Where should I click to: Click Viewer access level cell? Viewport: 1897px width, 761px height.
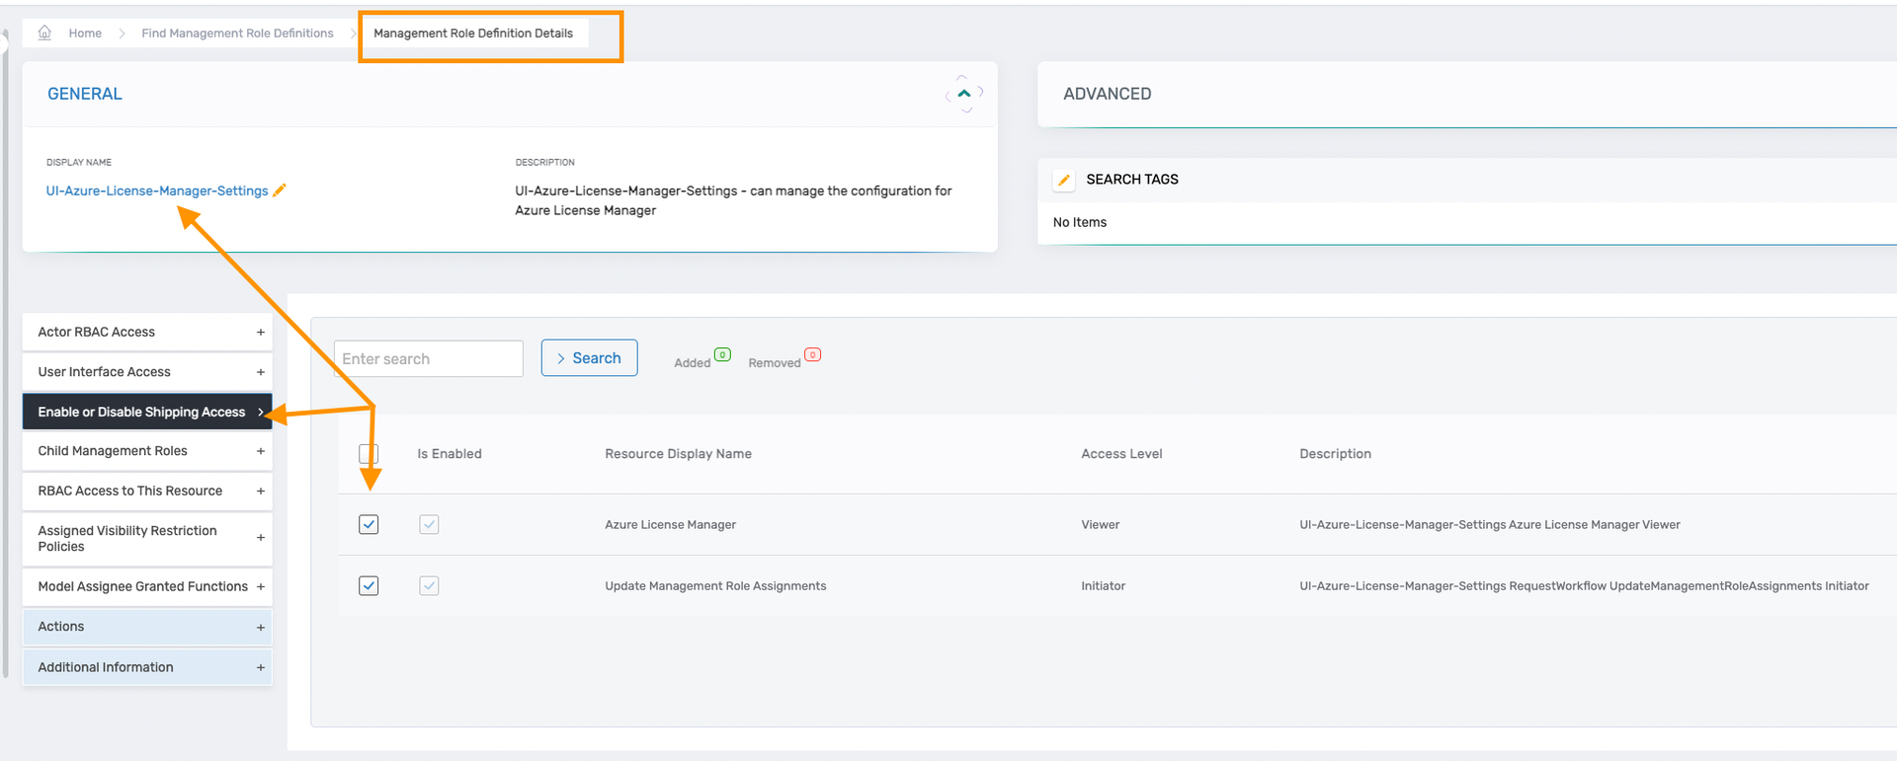(x=1100, y=524)
